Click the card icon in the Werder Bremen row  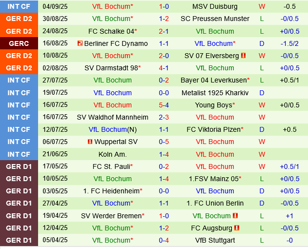tap(236, 215)
